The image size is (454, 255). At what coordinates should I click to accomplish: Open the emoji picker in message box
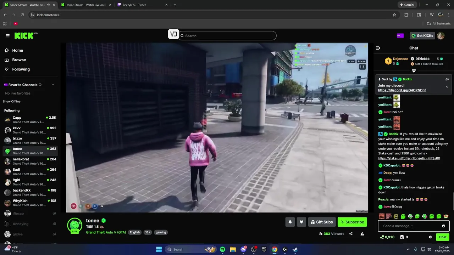click(443, 226)
